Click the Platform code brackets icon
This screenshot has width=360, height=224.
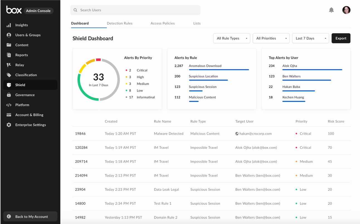[x=9, y=105]
